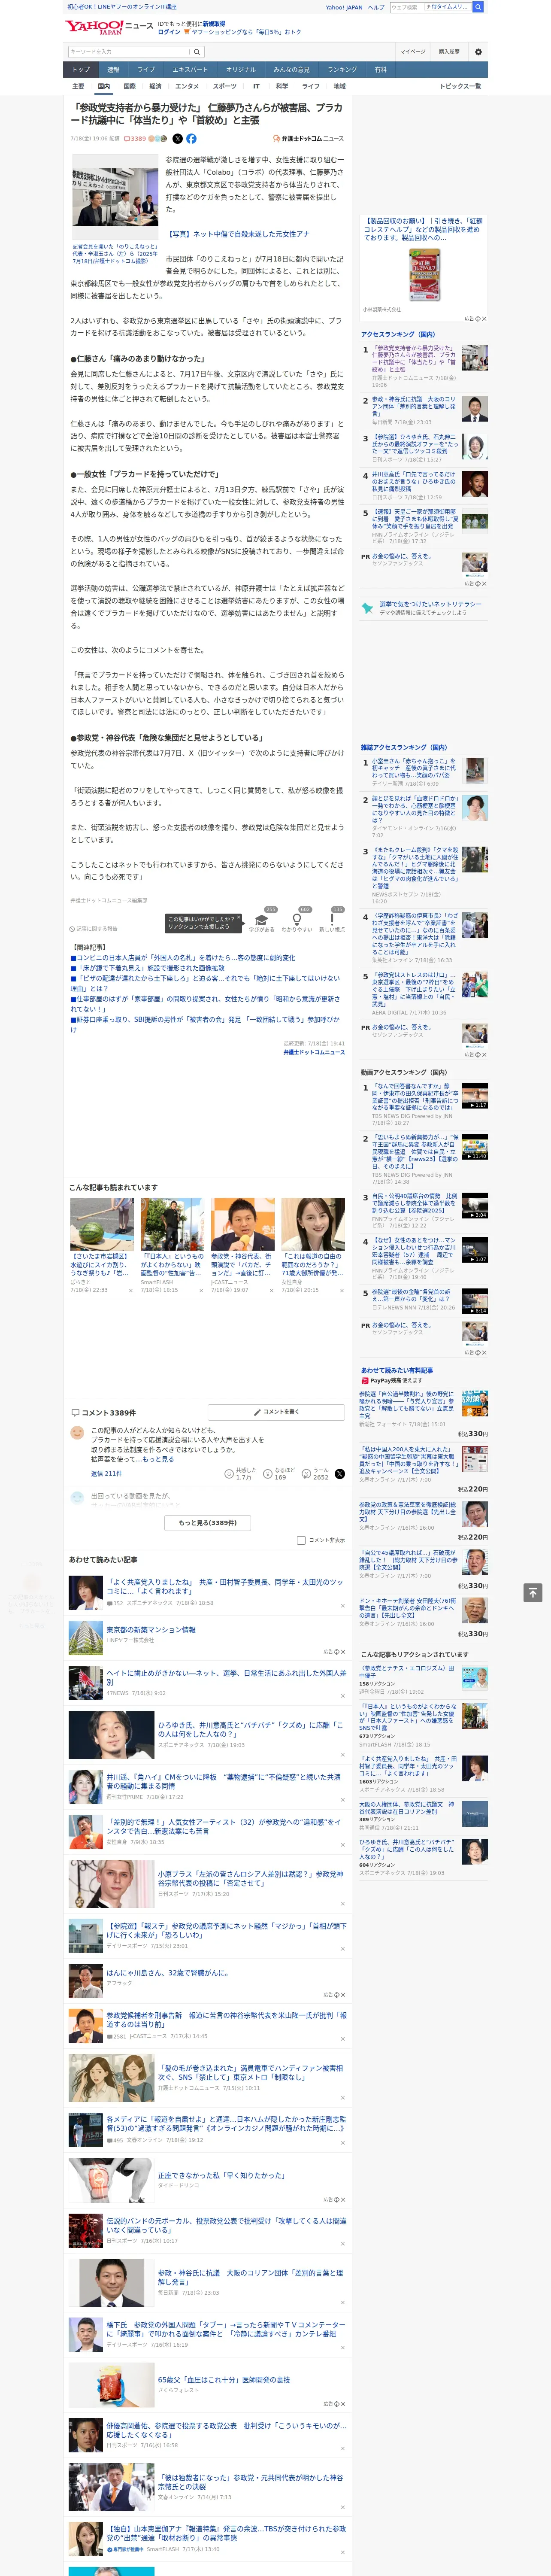
Task: Click the scroll-to-top arrow button
Action: point(533,1592)
